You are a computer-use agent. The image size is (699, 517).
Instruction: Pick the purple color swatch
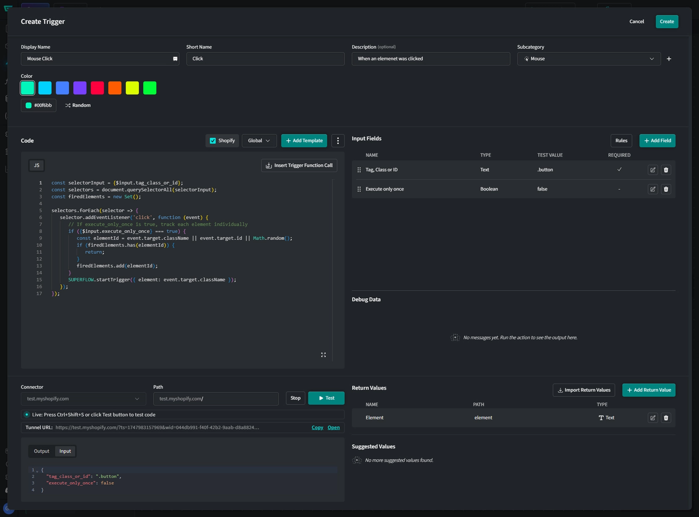79,88
